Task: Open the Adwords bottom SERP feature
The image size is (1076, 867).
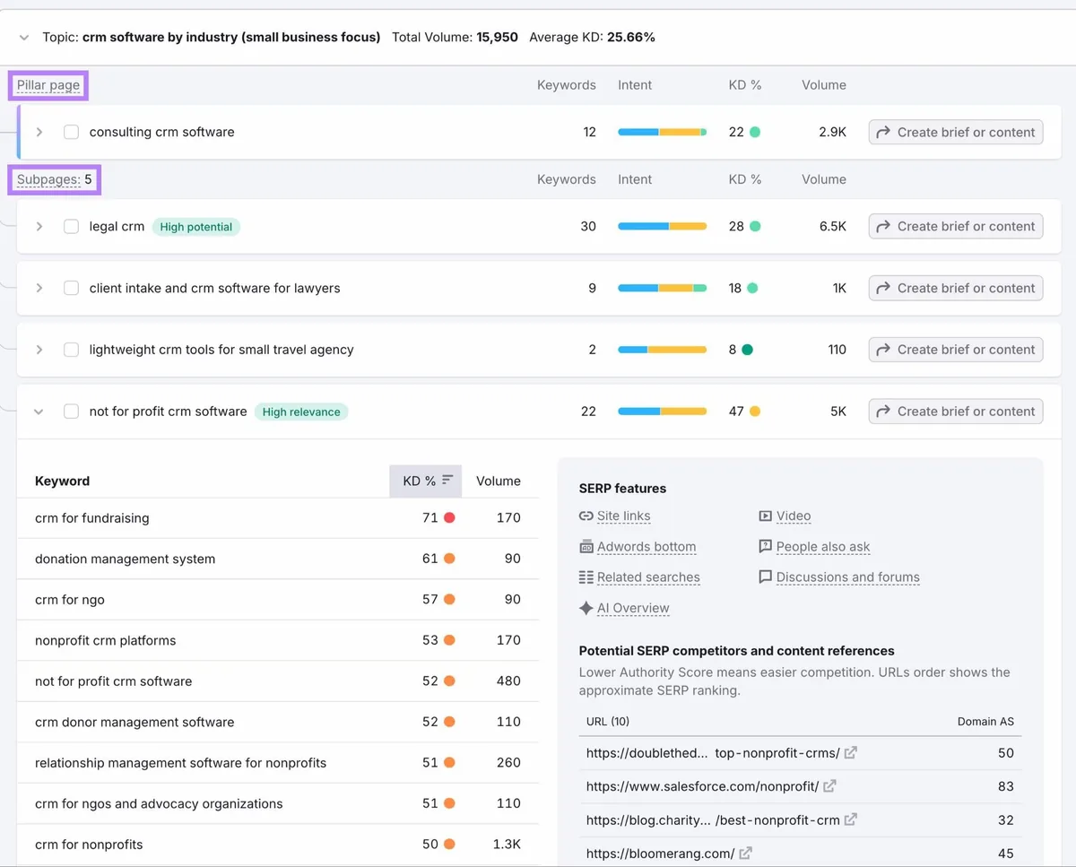Action: tap(646, 547)
